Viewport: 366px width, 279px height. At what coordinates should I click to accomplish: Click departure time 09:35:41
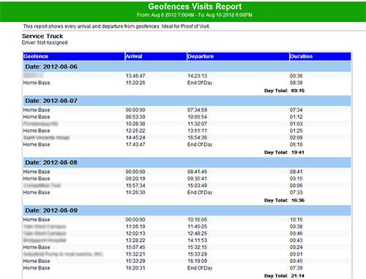[x=197, y=178]
